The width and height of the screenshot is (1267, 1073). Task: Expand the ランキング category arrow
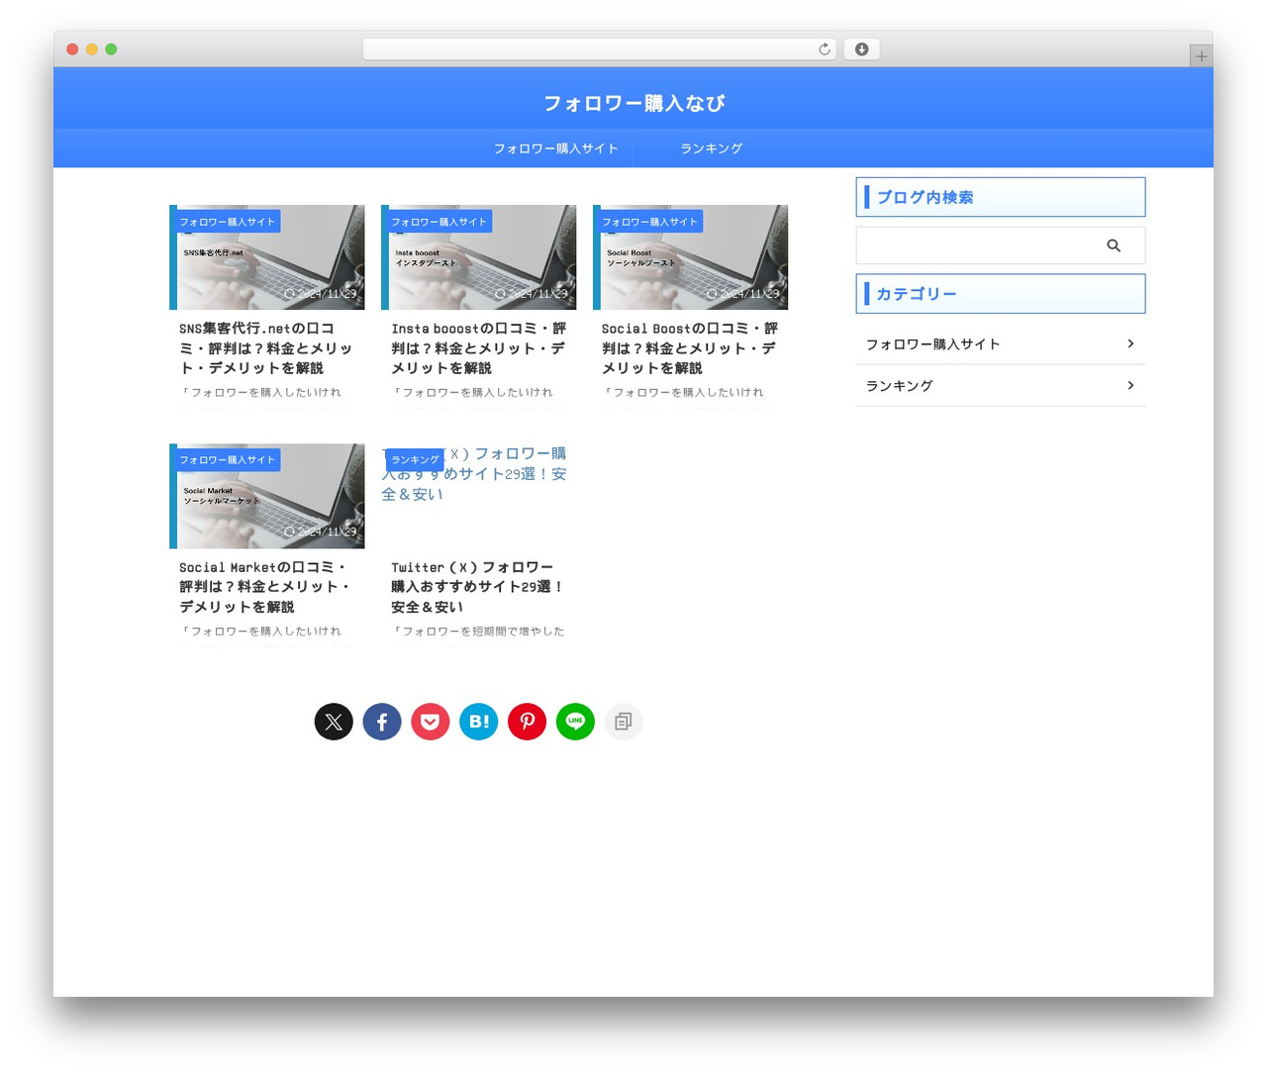[x=1130, y=385]
